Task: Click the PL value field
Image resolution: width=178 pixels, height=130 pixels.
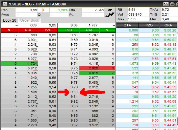Action: (93, 15)
